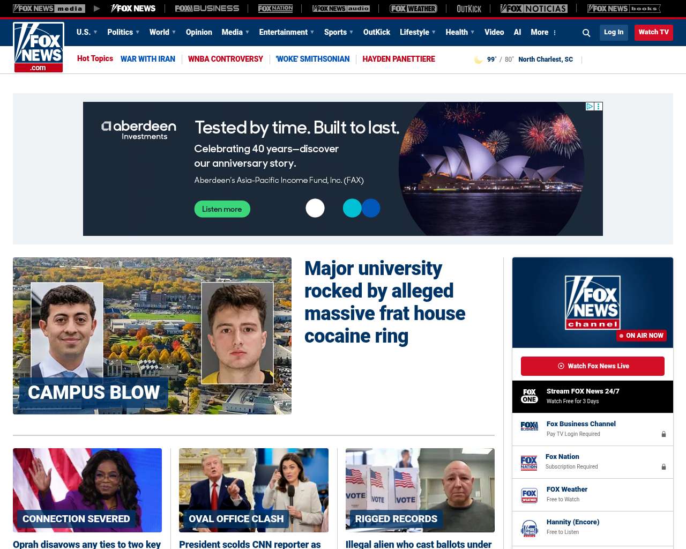Open the Illegal alien cast ballots headline
The height and width of the screenshot is (549, 686).
pos(419,544)
